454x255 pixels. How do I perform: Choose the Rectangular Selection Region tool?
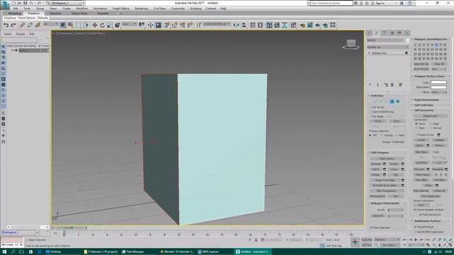coord(78,25)
